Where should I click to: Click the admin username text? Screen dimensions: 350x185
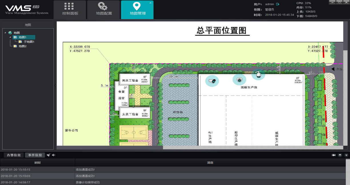(x=269, y=4)
